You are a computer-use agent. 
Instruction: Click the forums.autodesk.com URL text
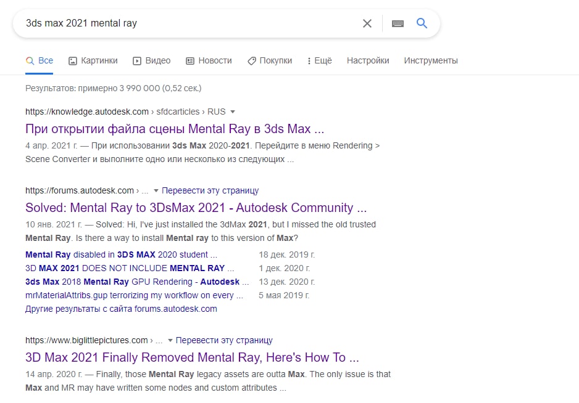(80, 190)
